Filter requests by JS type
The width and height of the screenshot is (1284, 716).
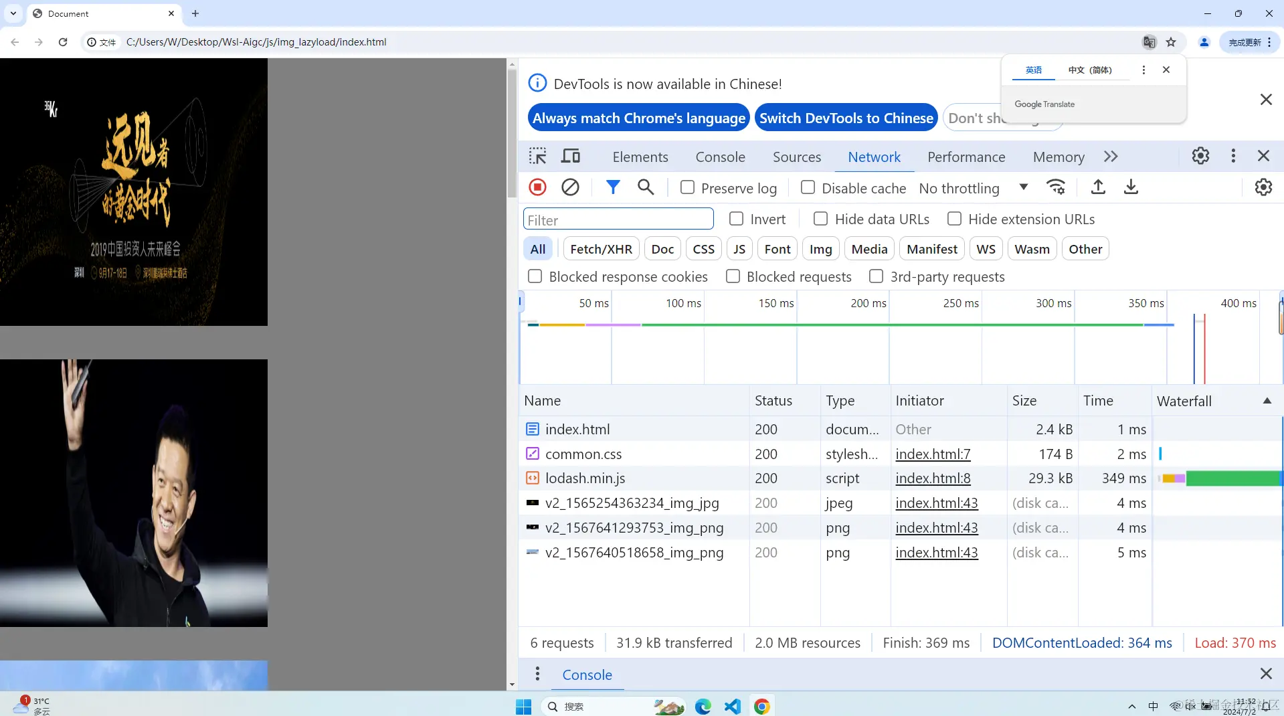pos(739,249)
